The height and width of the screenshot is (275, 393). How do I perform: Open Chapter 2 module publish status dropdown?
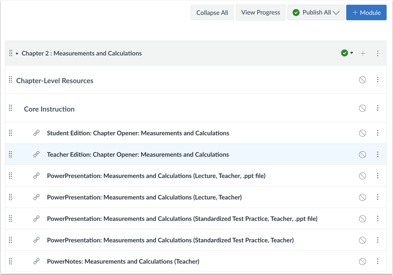click(x=347, y=53)
